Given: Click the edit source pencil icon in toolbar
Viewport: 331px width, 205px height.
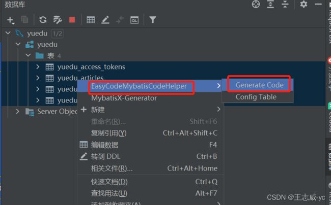Looking at the screenshot, I should (x=105, y=20).
